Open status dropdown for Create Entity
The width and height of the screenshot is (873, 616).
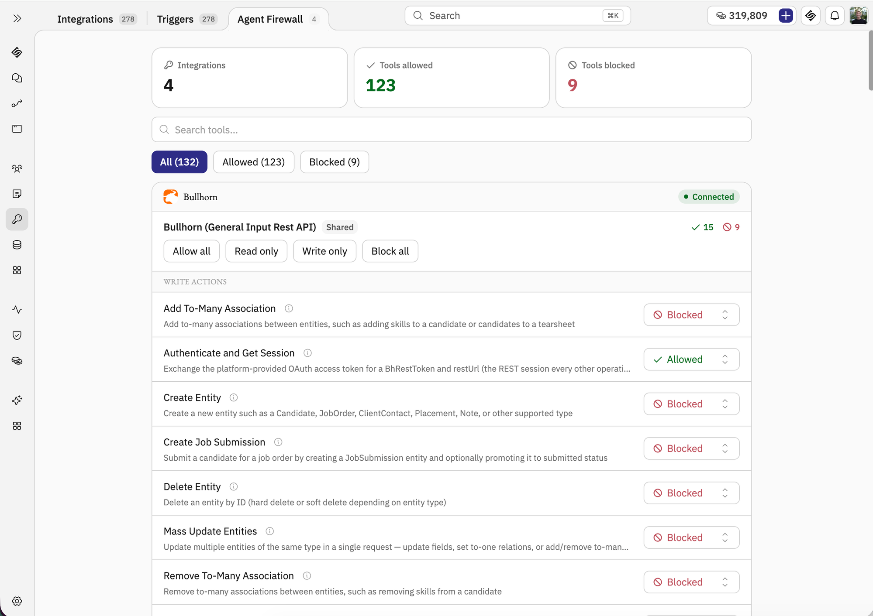[691, 404]
